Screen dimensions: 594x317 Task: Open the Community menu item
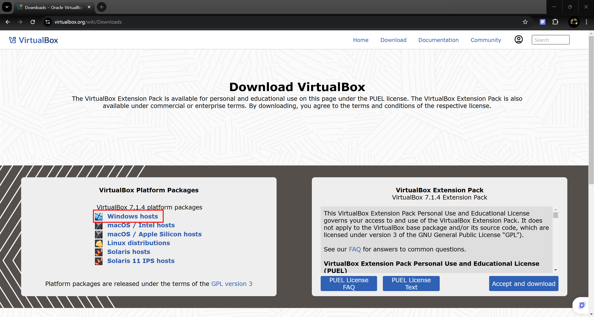486,40
